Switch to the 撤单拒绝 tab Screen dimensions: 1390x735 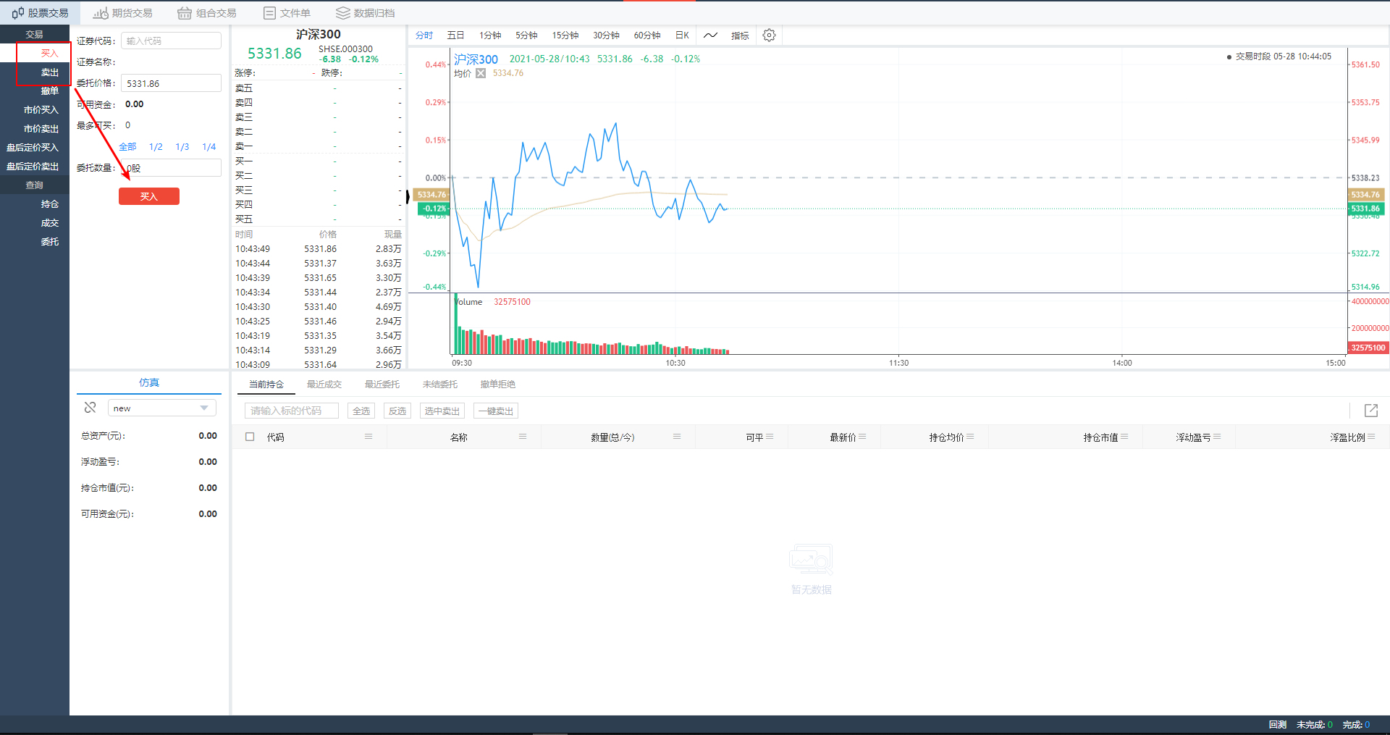[498, 385]
